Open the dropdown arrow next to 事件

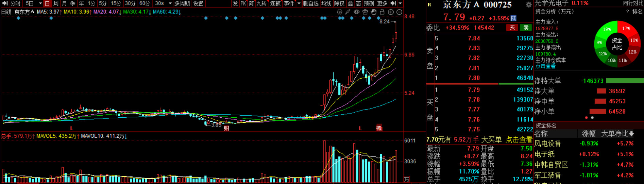point(299,3)
